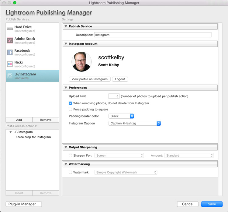Viewport: 228px width, 212px height.
Task: Select 'Force crop for Instagram' action
Action: coord(33,137)
